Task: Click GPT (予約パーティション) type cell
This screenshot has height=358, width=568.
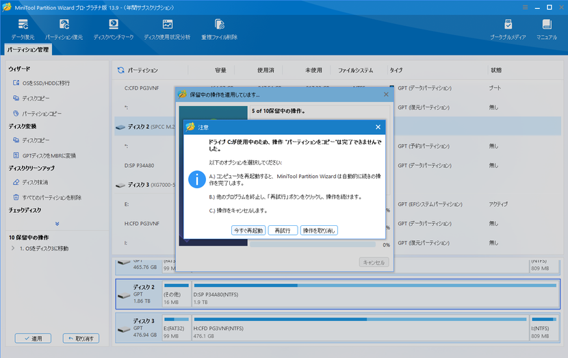Action: [424, 146]
